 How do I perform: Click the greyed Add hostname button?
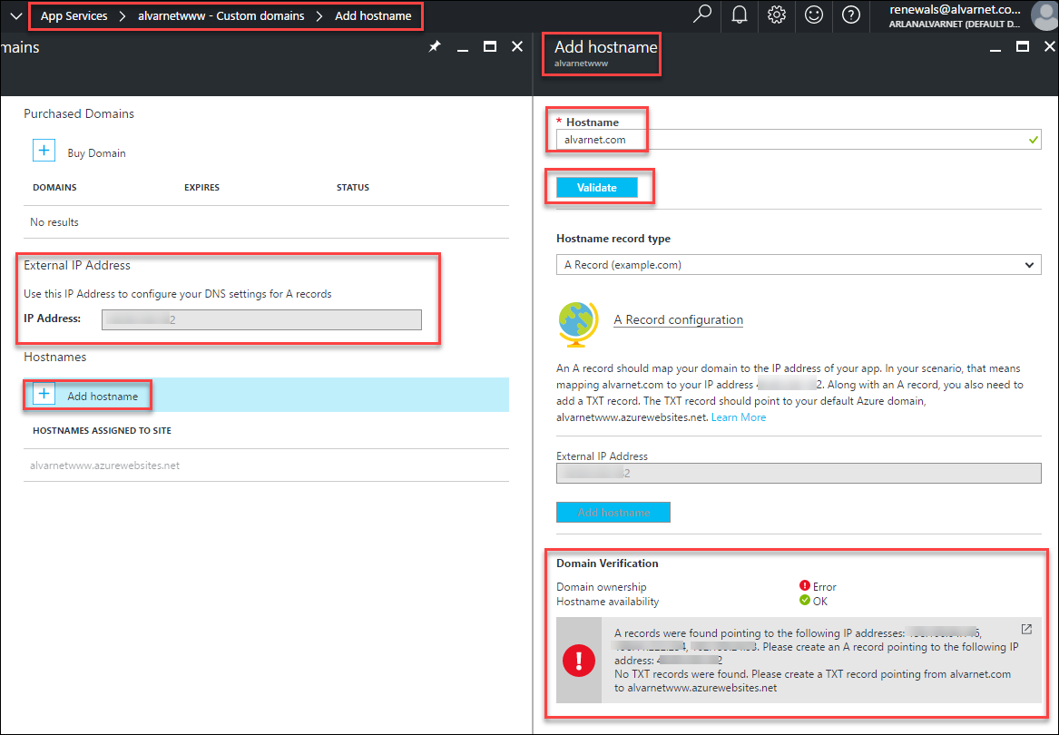click(x=613, y=512)
